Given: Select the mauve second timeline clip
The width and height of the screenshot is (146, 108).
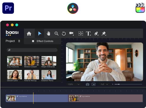Looking at the screenshot, I should (x=106, y=98).
